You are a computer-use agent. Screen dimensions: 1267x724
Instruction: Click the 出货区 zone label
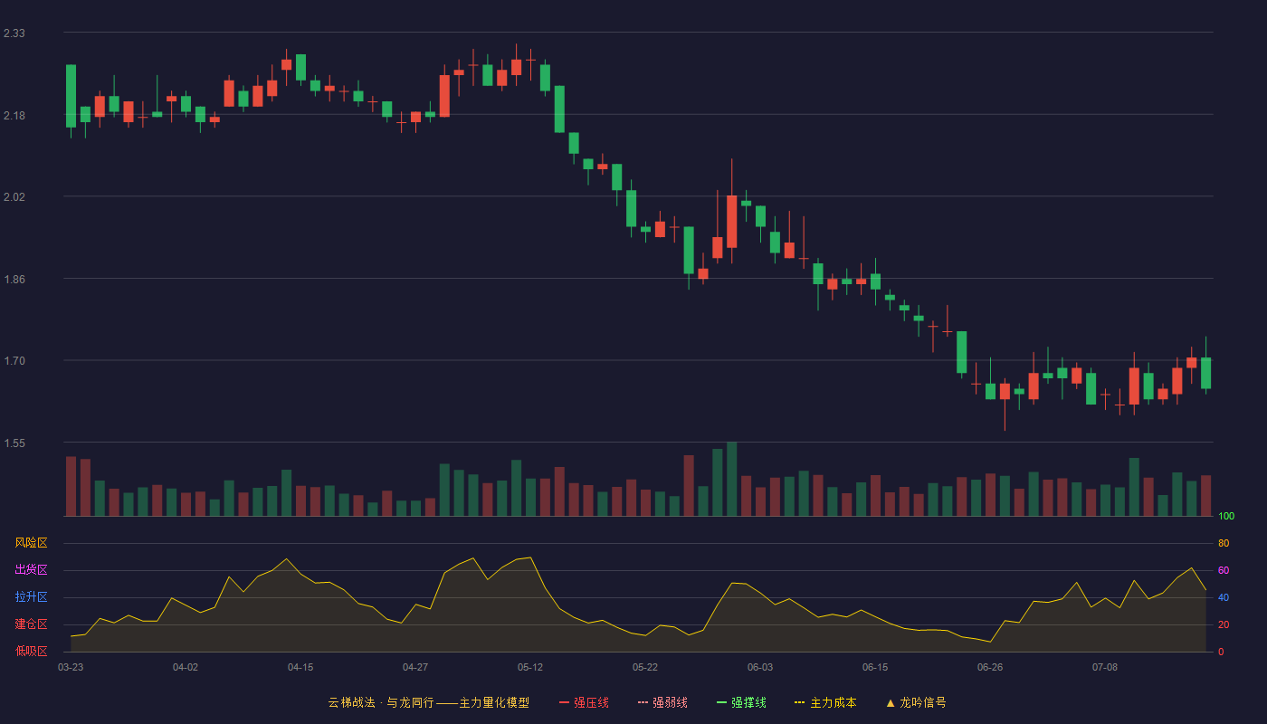pyautogui.click(x=31, y=570)
